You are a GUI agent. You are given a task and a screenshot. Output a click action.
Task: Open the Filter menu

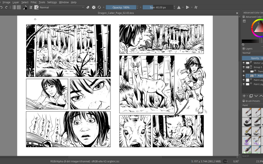pyautogui.click(x=34, y=2)
